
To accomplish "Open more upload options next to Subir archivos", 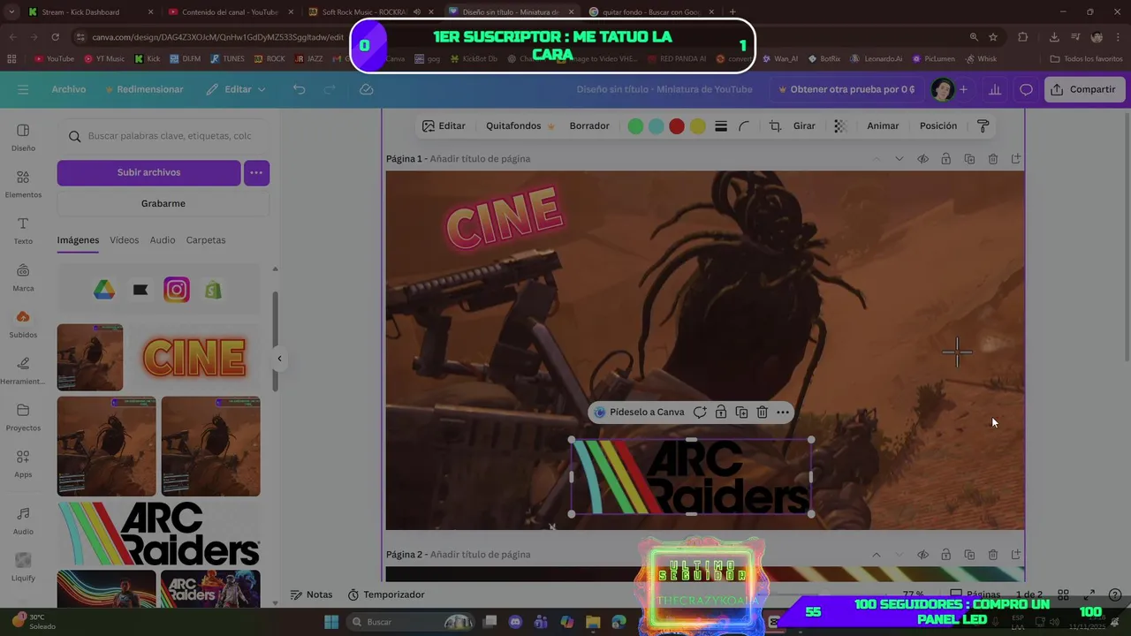I will point(255,173).
